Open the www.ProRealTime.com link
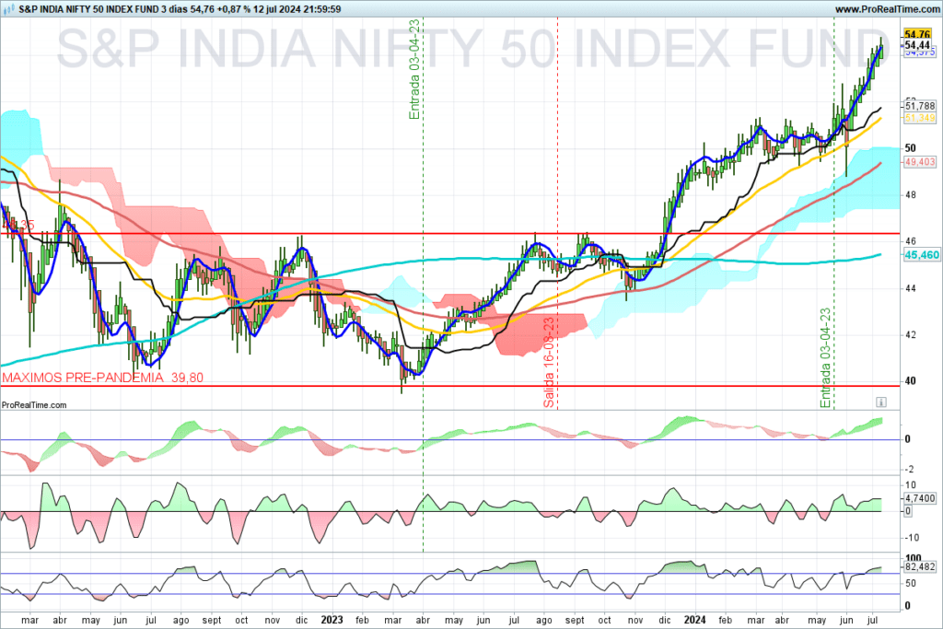Viewport: 943px width, 629px height. click(887, 9)
